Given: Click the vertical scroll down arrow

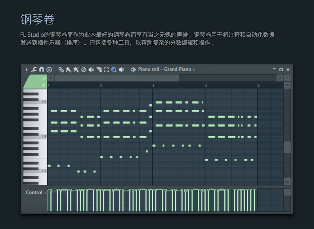Looking at the screenshot, I should tap(287, 182).
